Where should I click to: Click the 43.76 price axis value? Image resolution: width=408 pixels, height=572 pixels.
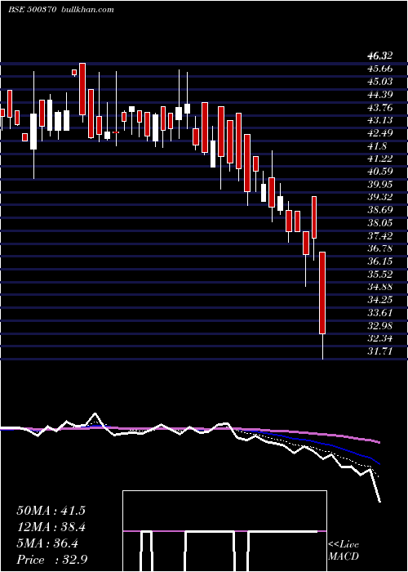point(380,108)
